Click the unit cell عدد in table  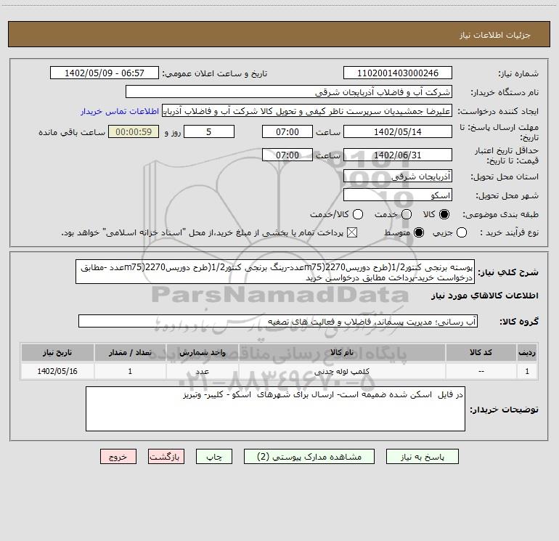coord(202,371)
